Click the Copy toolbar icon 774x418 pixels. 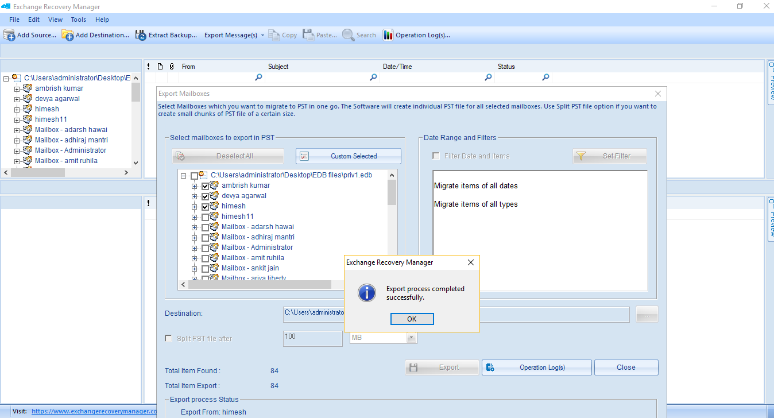tap(274, 35)
